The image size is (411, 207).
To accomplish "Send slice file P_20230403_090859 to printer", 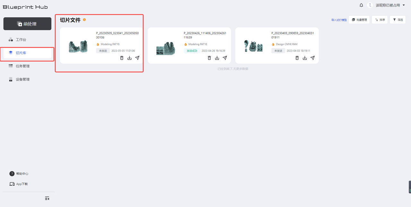I will (312, 58).
